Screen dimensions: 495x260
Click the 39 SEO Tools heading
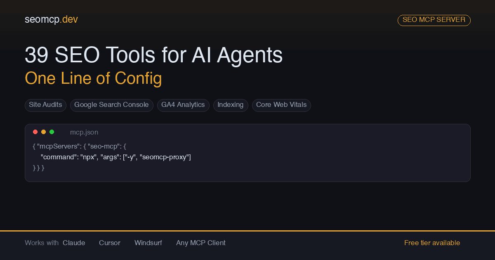tap(153, 55)
